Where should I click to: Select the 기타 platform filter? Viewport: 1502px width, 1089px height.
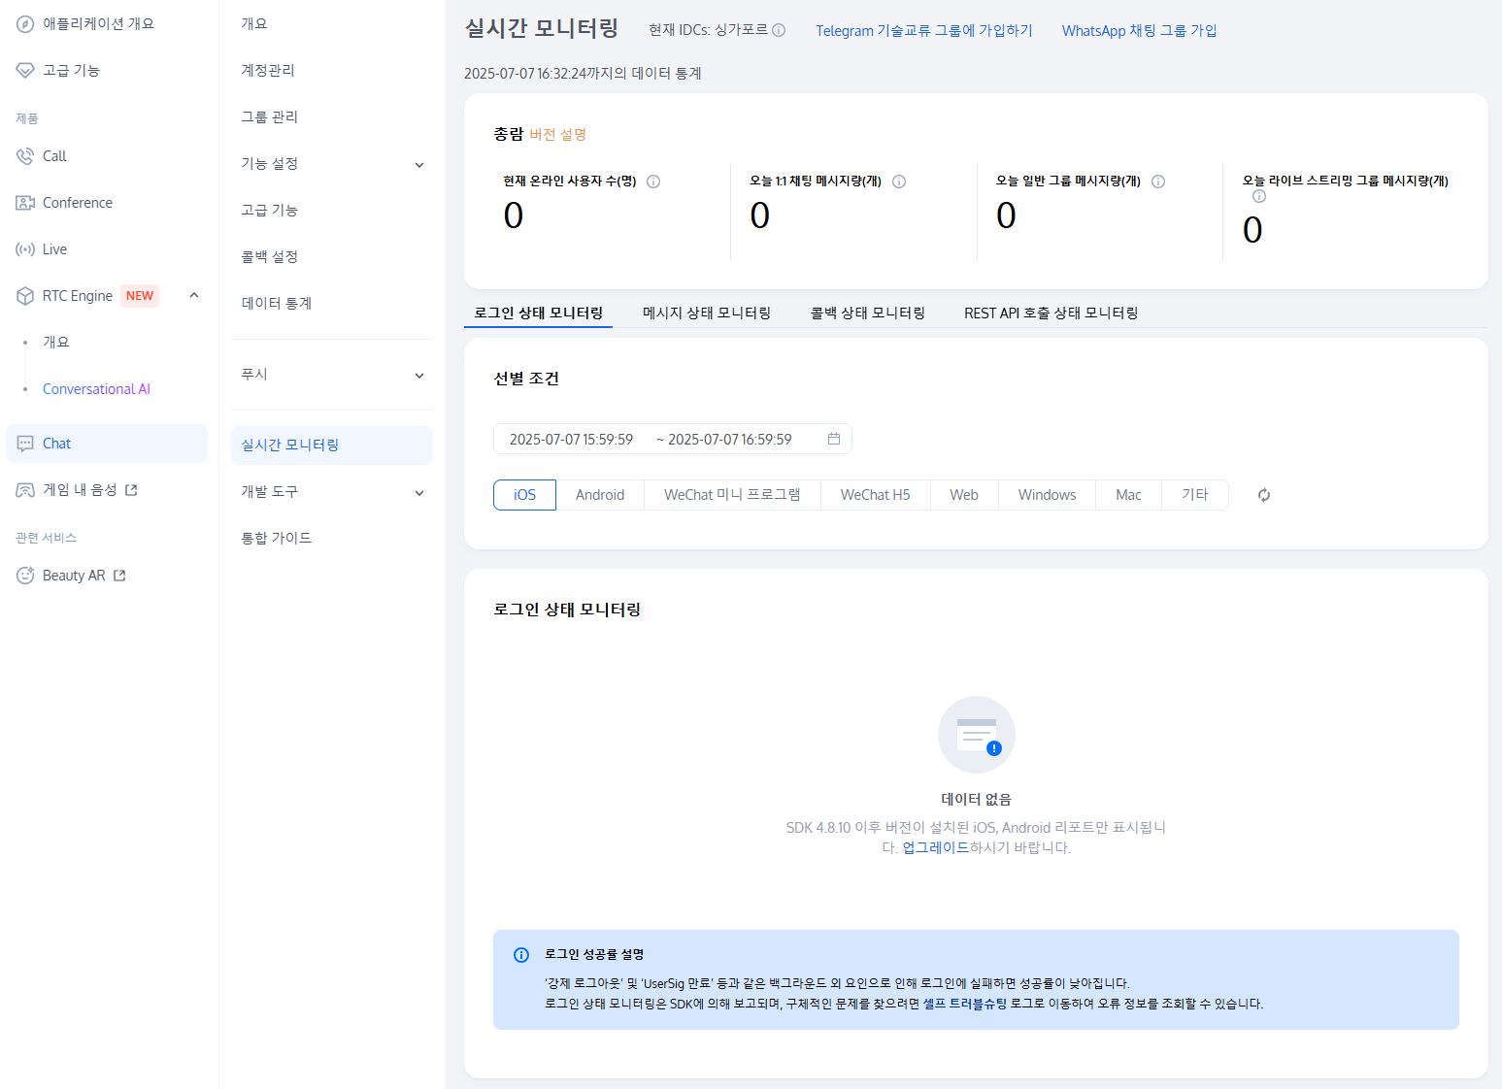pyautogui.click(x=1195, y=495)
